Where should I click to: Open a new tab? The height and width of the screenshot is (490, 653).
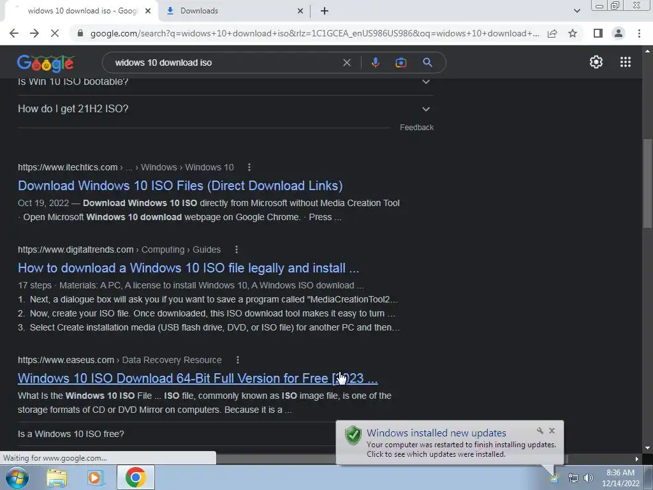[x=325, y=11]
